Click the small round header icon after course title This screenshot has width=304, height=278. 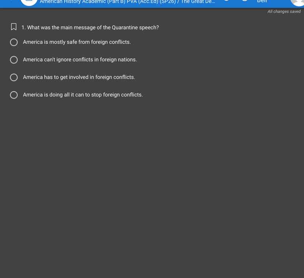226,1
